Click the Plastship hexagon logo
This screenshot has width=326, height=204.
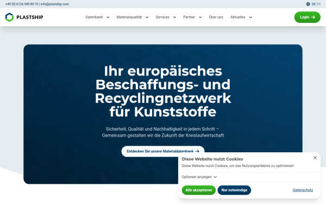tap(9, 17)
